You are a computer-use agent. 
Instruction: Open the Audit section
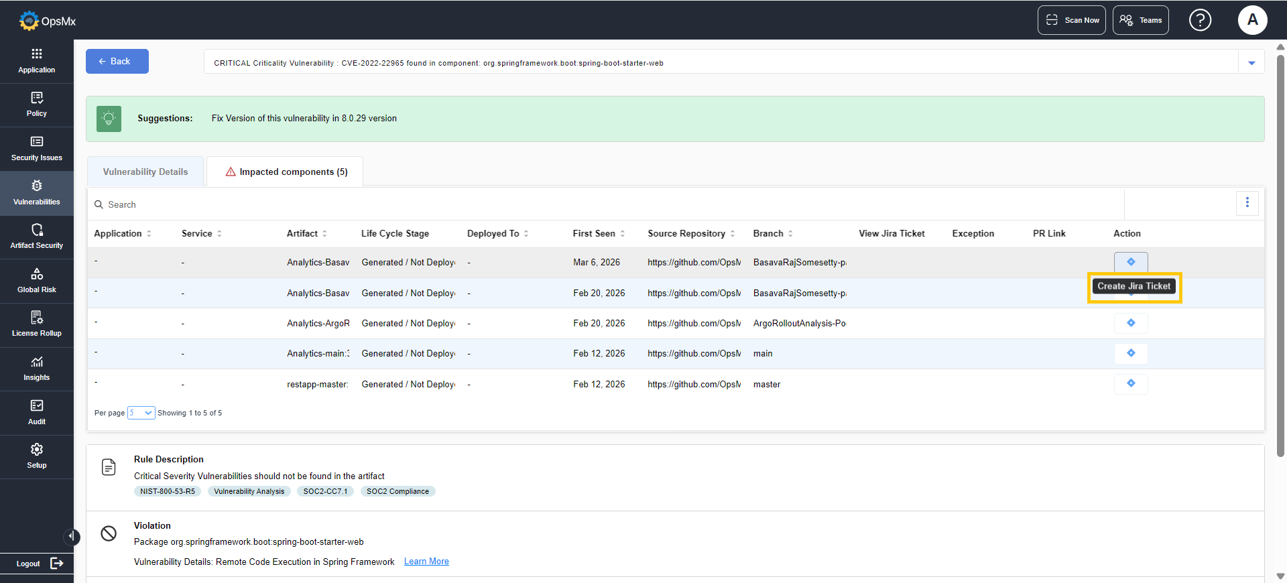(37, 413)
